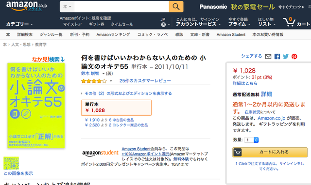This screenshot has height=185, width=311.
Task: Share on Twitter icon
Action: tap(286, 57)
